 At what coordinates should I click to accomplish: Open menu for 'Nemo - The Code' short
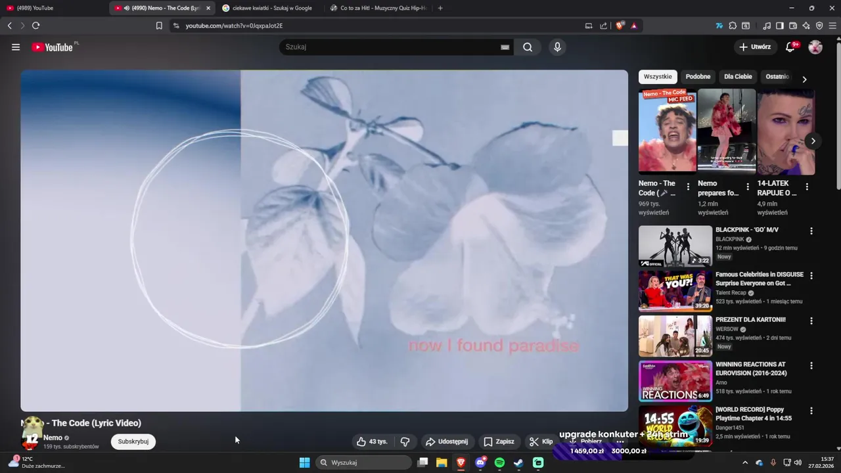(x=688, y=187)
